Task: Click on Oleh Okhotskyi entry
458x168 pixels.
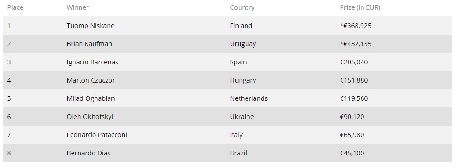Action: click(90, 117)
